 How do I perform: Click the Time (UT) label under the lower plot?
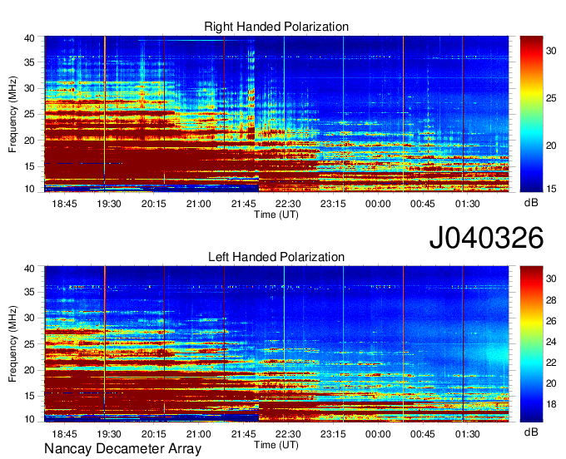tap(276, 445)
